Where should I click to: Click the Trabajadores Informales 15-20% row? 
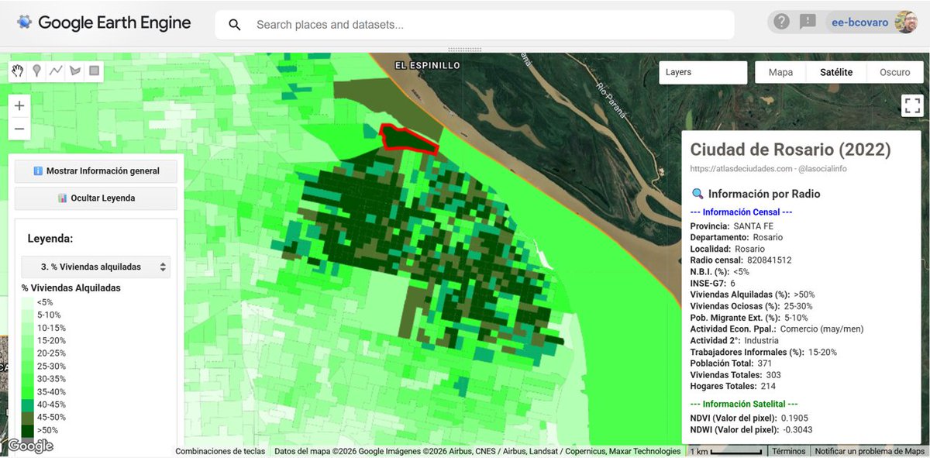[762, 352]
